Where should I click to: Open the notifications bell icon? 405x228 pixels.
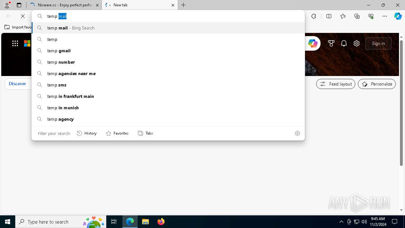tap(344, 43)
